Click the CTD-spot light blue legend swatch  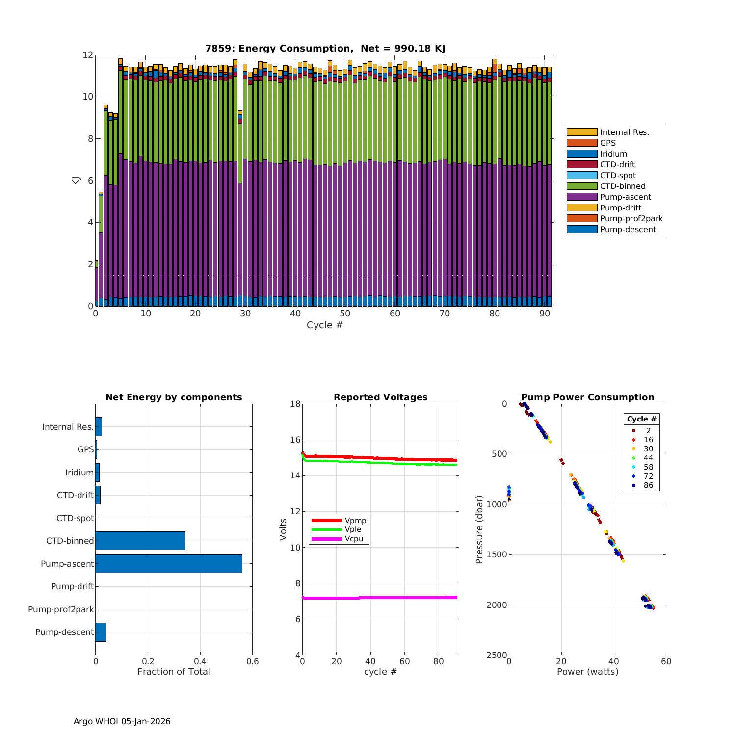[x=582, y=175]
